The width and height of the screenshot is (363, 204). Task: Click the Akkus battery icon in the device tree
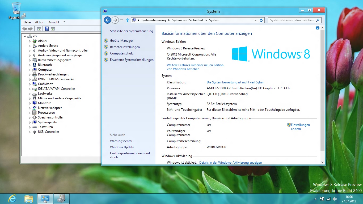35,41
